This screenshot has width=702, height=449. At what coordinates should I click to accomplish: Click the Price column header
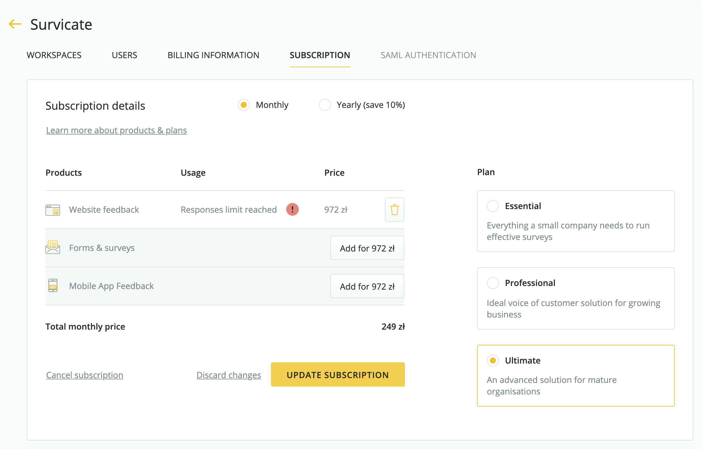pos(334,173)
